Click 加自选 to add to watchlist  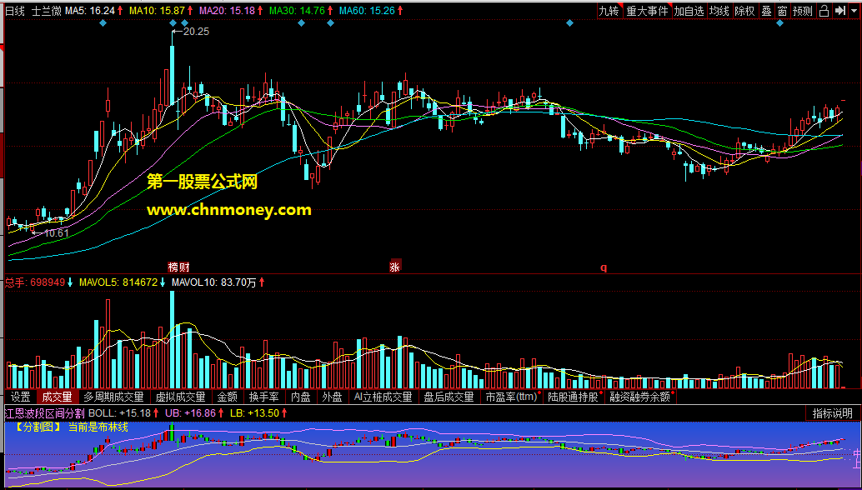pos(689,11)
